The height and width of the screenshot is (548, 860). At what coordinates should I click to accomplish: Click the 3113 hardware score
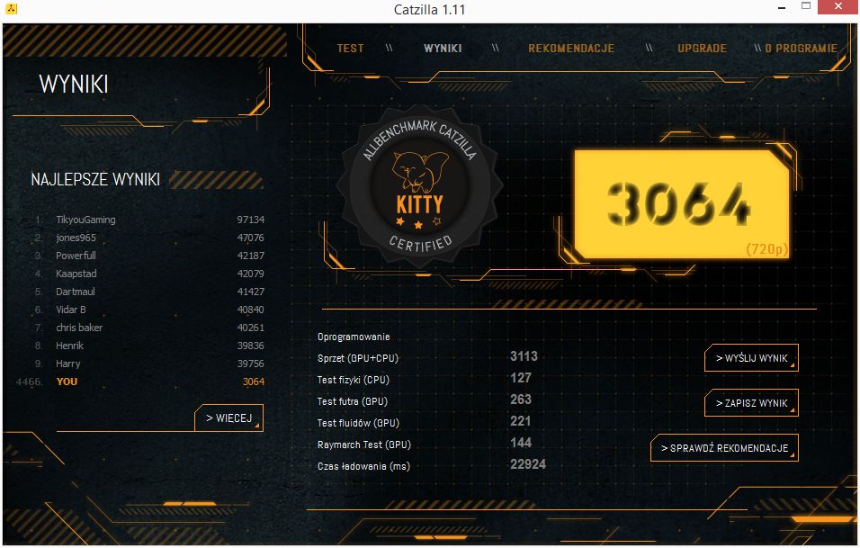click(x=524, y=356)
